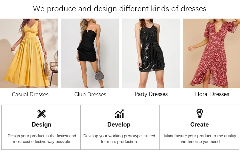Image resolution: width=240 pixels, height=160 pixels.
Task: Open the black strapless club dress photo
Action: pyautogui.click(x=90, y=53)
